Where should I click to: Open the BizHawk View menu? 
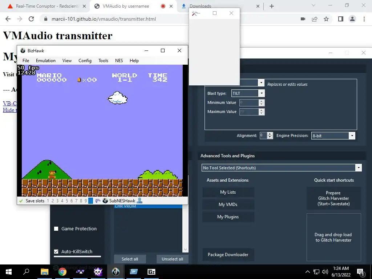click(67, 61)
